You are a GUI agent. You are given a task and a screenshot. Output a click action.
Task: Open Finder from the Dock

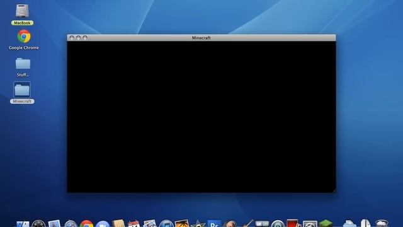(23, 224)
